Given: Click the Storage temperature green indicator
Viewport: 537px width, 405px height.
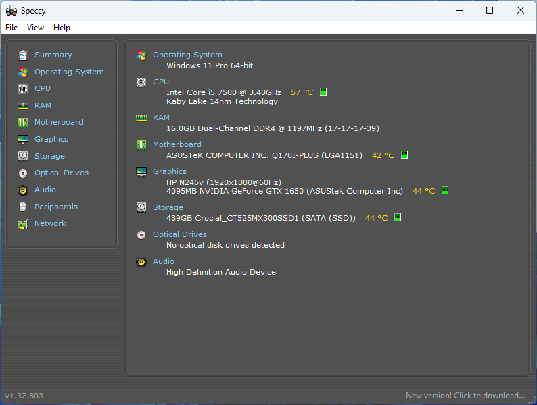Looking at the screenshot, I should pyautogui.click(x=398, y=218).
